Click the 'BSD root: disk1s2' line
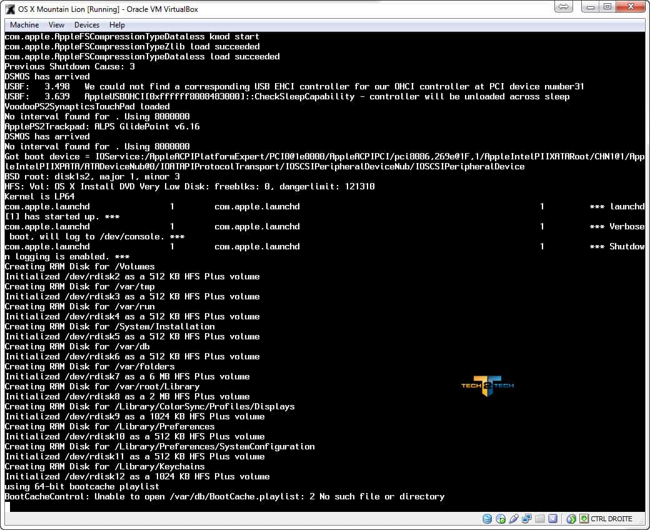 click(92, 176)
